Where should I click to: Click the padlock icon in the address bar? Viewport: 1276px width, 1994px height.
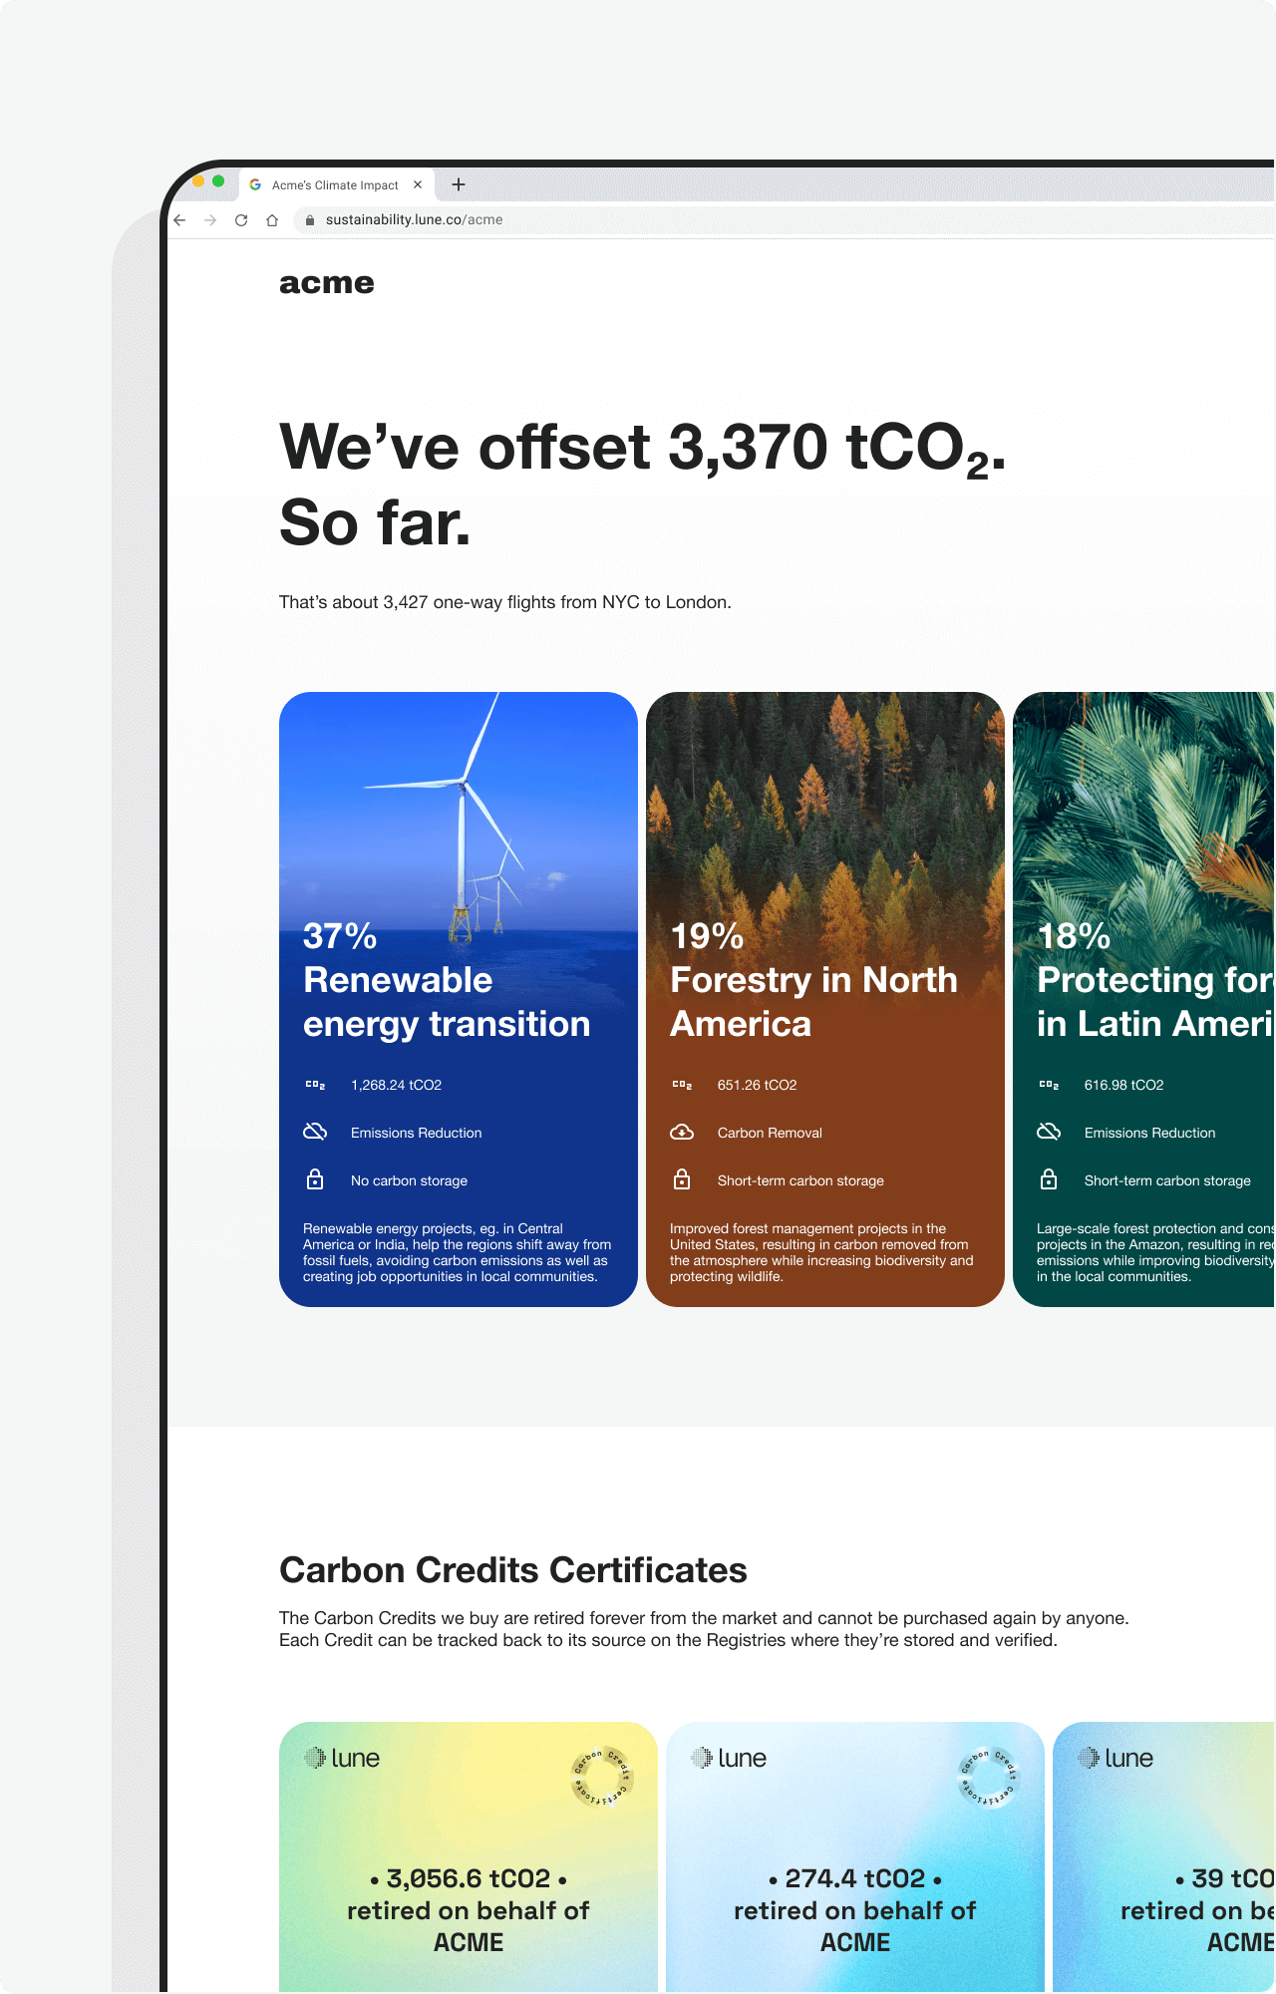tap(310, 220)
